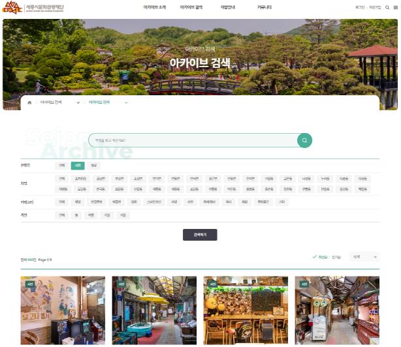Viewport: 401px width, 347px height.
Task: Click the home icon in breadcrumb
Action: click(x=29, y=102)
